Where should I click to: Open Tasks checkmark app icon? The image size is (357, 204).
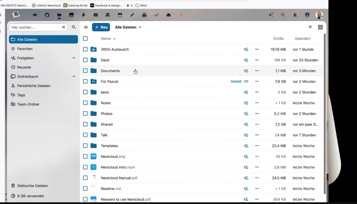(x=156, y=15)
